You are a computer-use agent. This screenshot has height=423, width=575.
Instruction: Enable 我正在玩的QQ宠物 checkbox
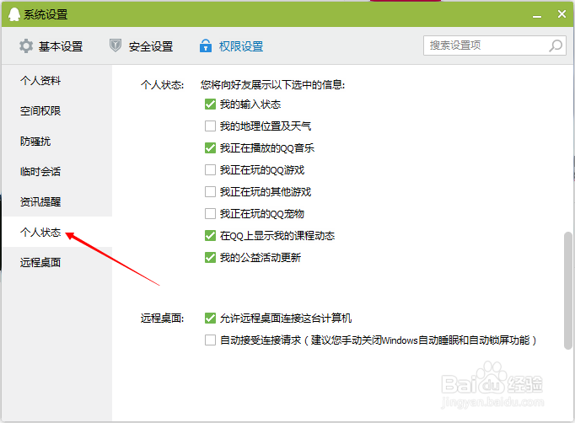tap(210, 214)
